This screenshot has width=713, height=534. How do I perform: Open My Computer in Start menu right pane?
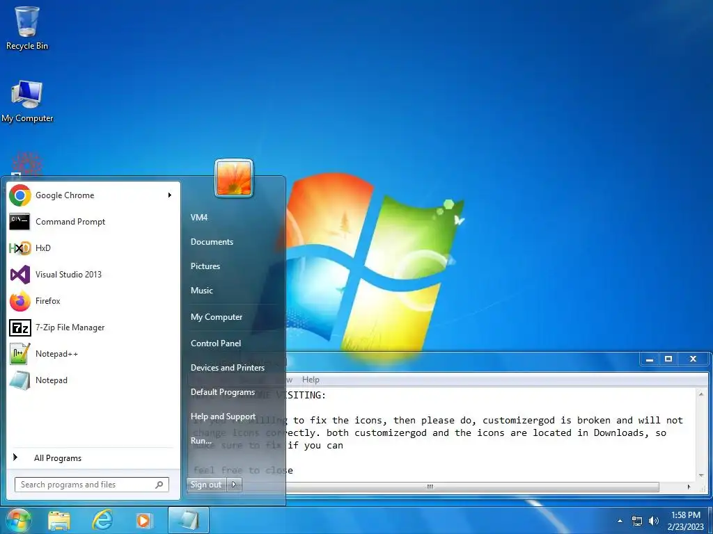[217, 317]
